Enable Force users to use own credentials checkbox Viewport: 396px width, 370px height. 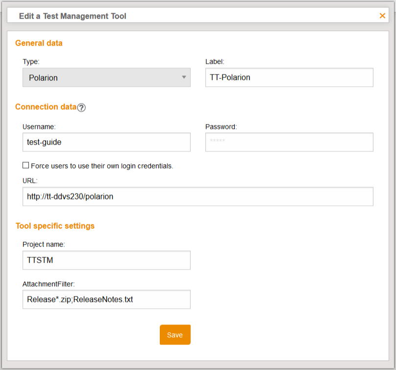[26, 166]
